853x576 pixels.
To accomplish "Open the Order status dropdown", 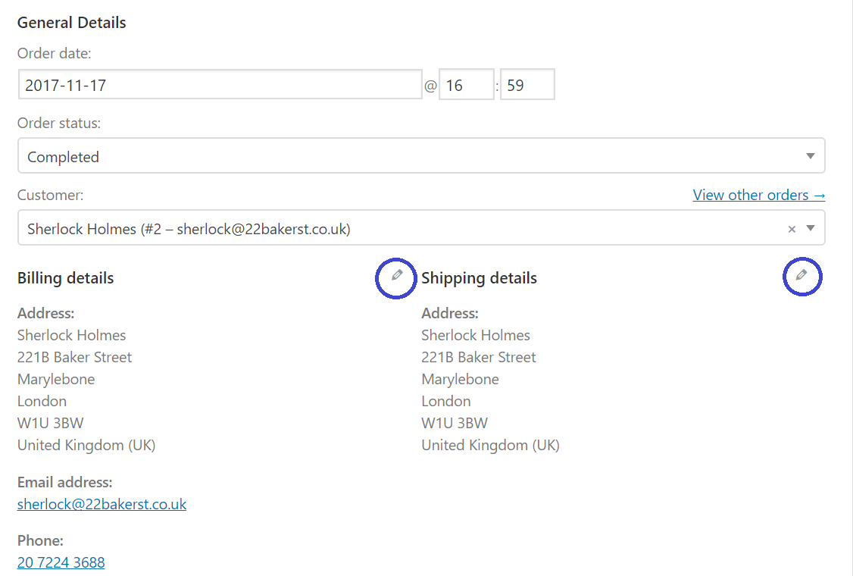I will [422, 156].
